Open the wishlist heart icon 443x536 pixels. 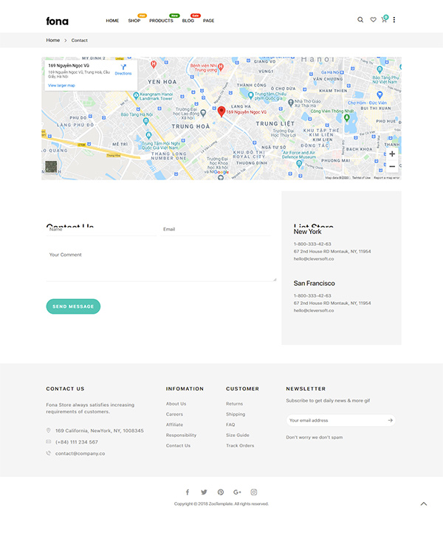click(x=373, y=20)
